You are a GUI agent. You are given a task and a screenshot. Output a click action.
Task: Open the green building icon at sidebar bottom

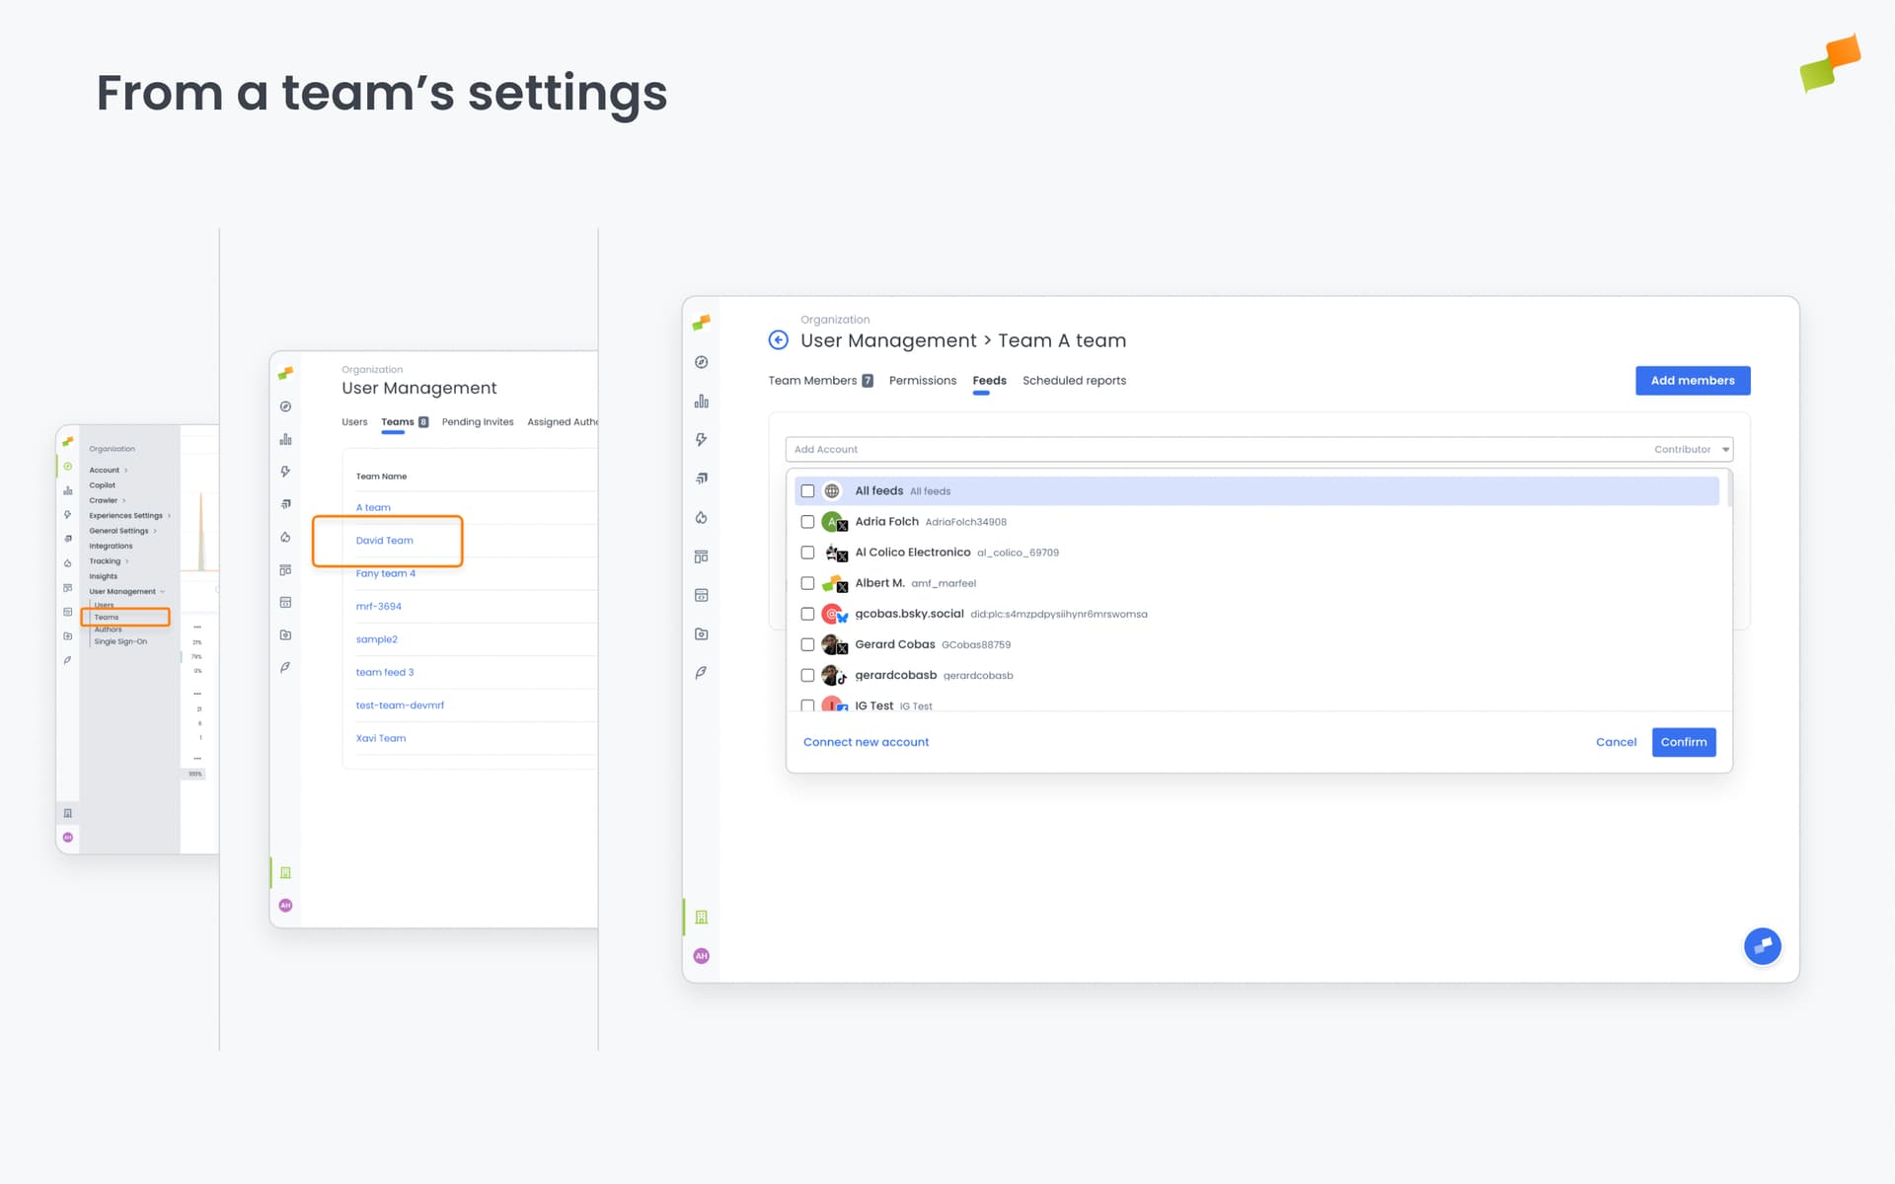coord(701,917)
